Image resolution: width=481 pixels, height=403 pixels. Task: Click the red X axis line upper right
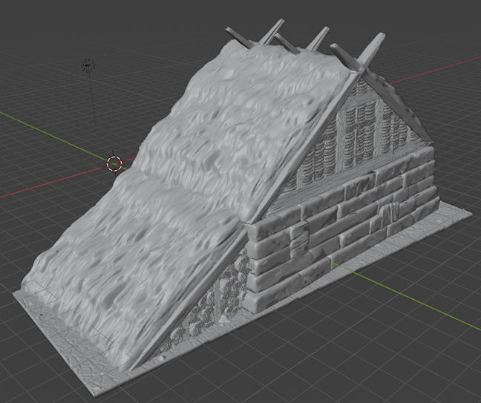[445, 68]
